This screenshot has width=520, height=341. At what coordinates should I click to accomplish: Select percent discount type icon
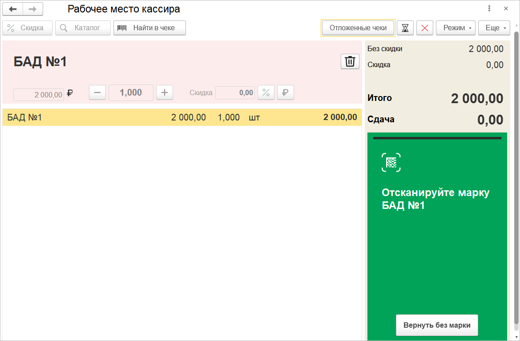click(x=266, y=92)
